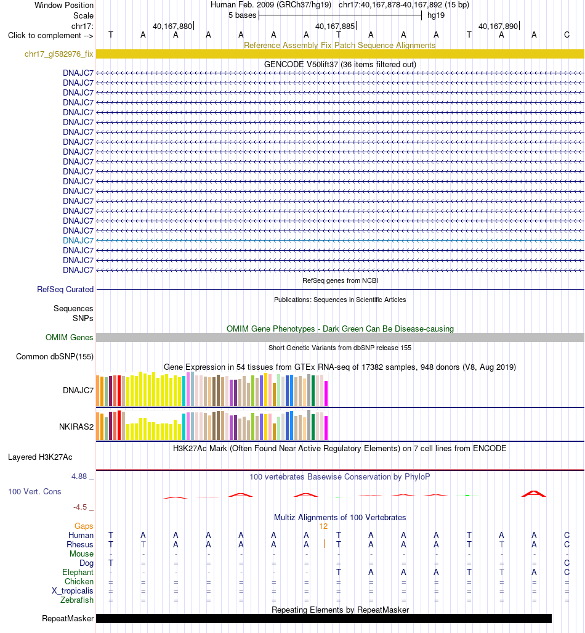
Task: Open '100 vertebrates Basewise Conservation by PhyloP' title
Action: [340, 477]
